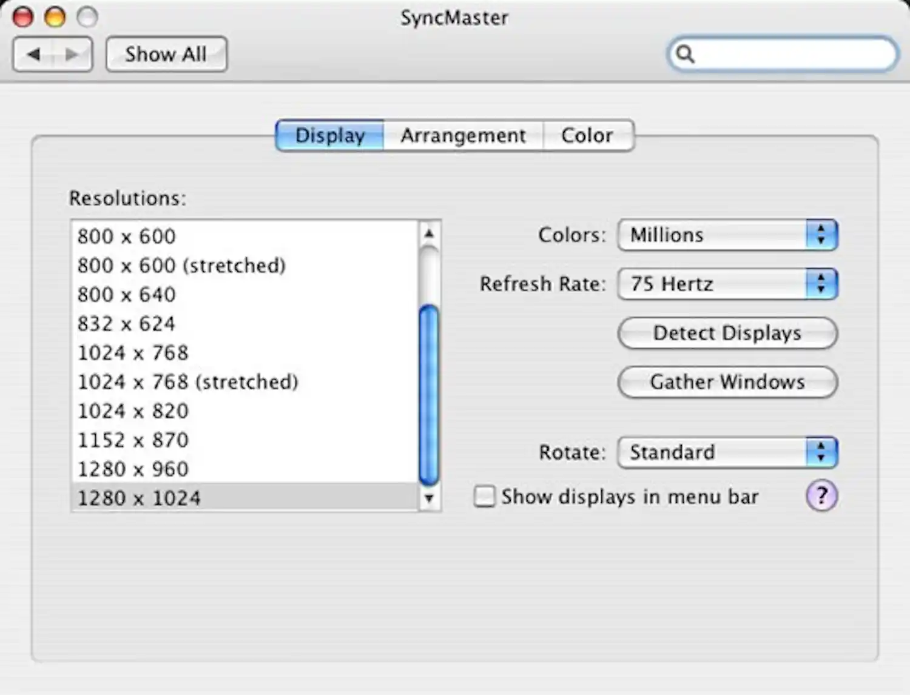
Task: Click the scrollbar down arrow
Action: point(430,498)
